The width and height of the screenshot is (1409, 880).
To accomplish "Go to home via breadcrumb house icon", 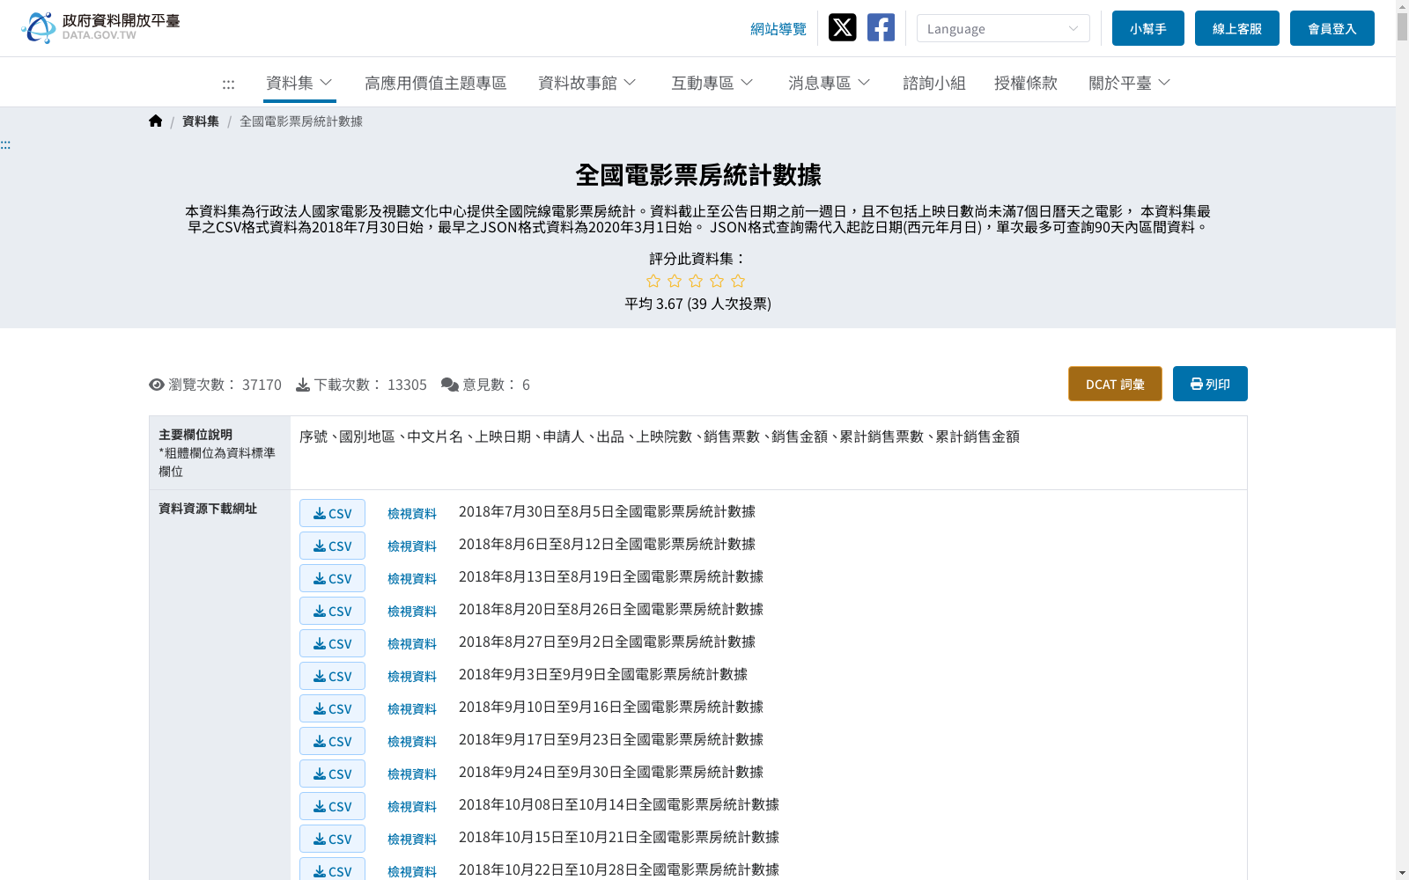I will coord(156,121).
